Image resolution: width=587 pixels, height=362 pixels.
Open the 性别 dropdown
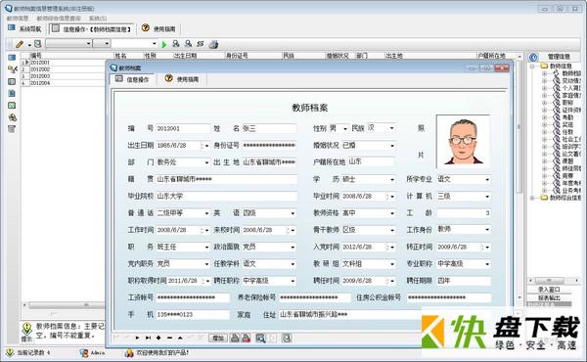[344, 128]
